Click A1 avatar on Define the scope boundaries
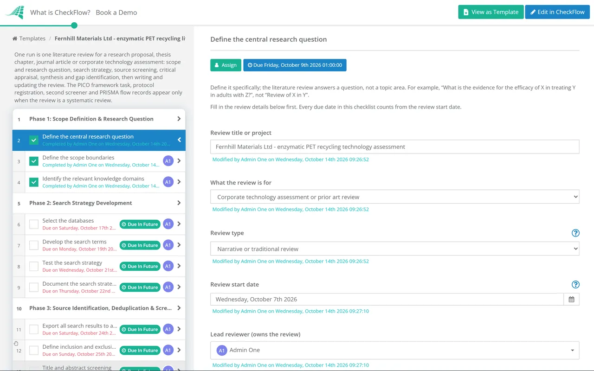 pyautogui.click(x=168, y=161)
